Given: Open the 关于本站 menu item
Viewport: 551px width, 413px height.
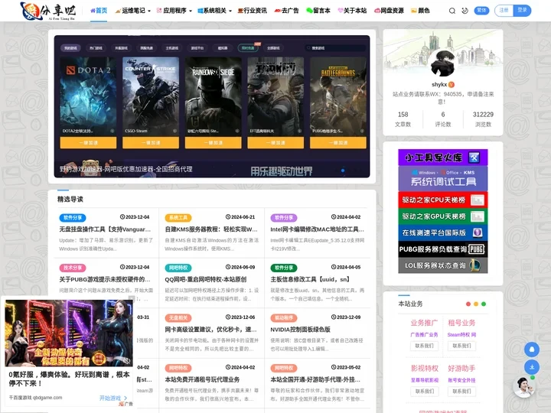Looking at the screenshot, I should click(x=352, y=11).
